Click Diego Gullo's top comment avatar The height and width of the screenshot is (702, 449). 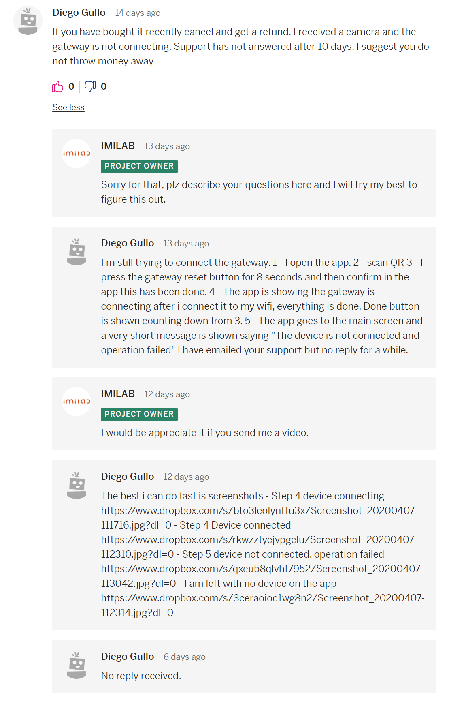pyautogui.click(x=28, y=21)
